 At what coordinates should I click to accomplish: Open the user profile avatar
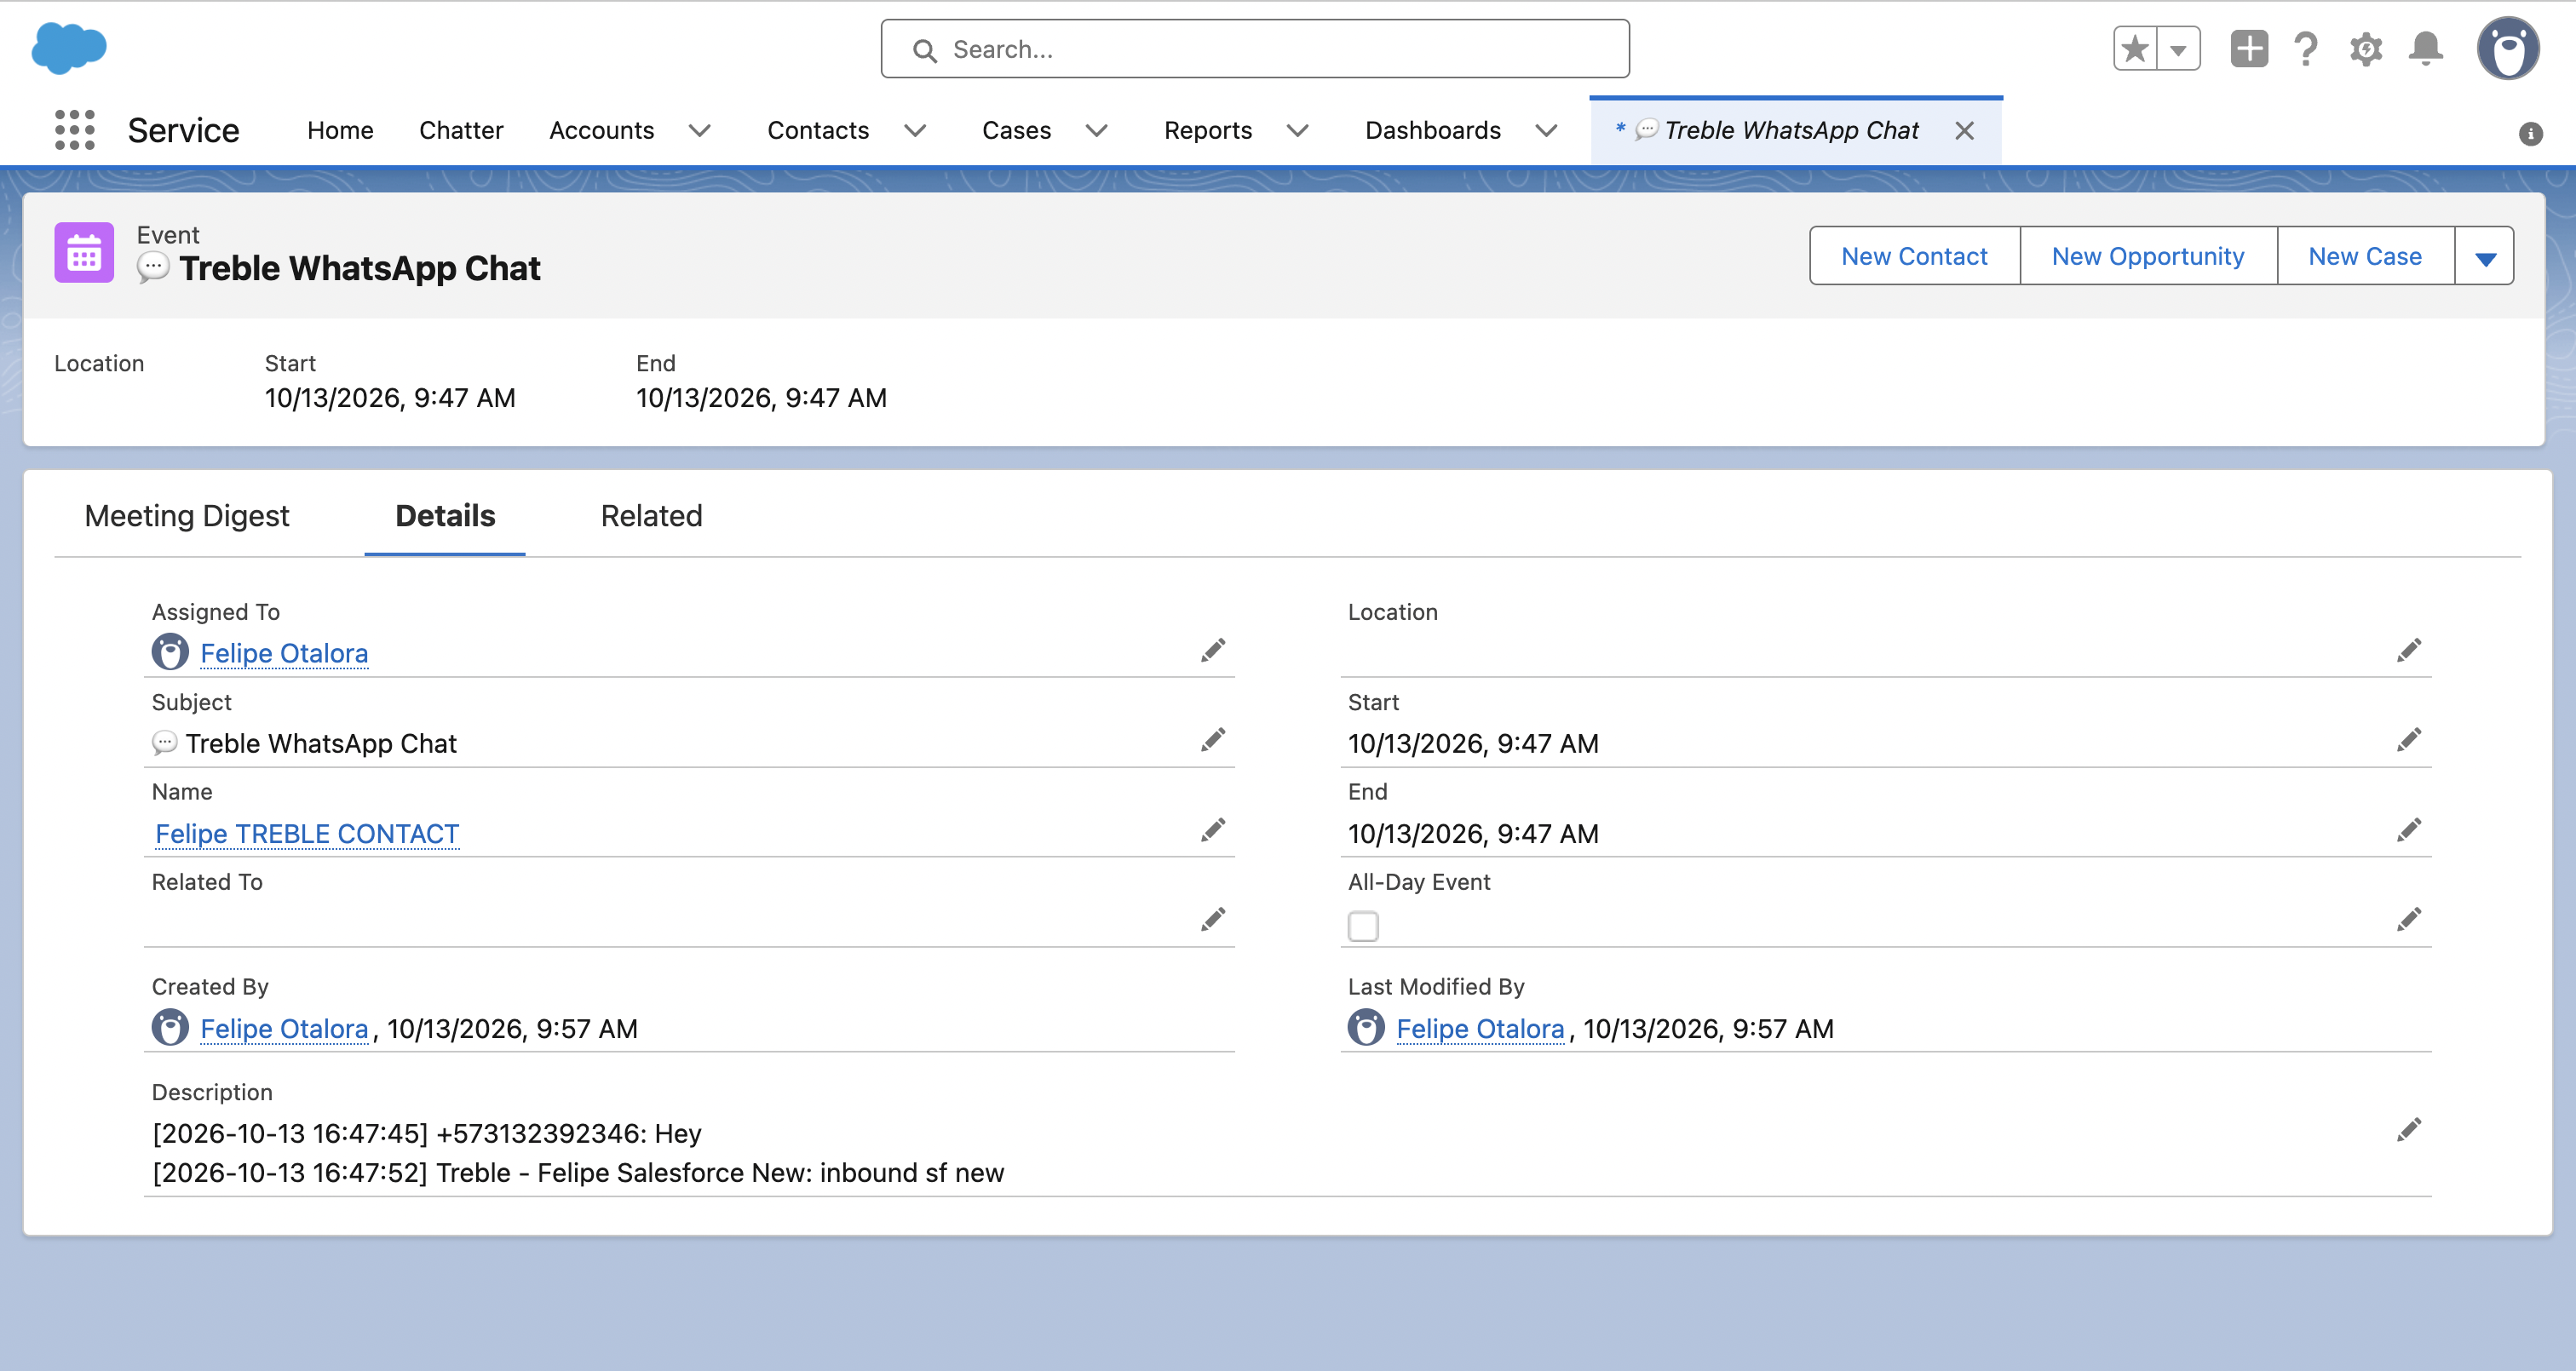pos(2508,48)
